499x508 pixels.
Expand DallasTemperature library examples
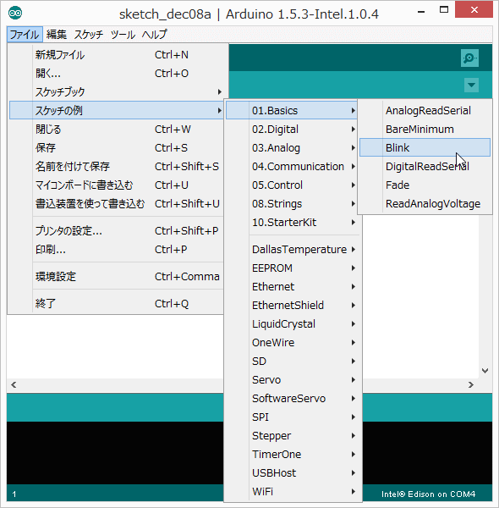pyautogui.click(x=293, y=250)
